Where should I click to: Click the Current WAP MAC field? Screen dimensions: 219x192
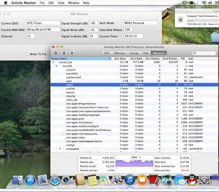[43, 29]
